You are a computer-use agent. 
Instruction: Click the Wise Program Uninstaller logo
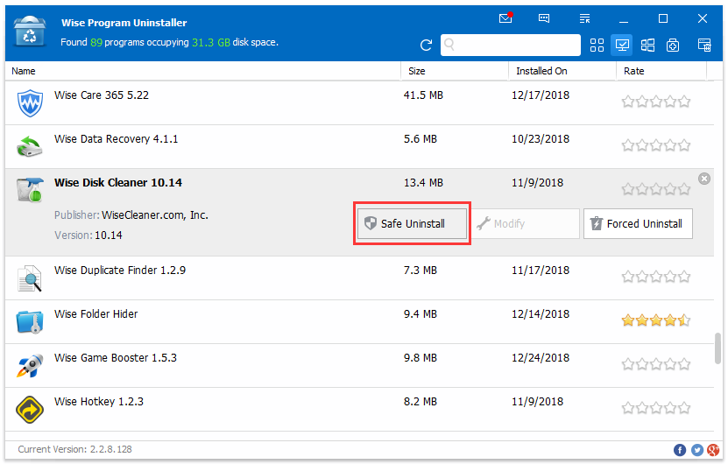pyautogui.click(x=30, y=32)
